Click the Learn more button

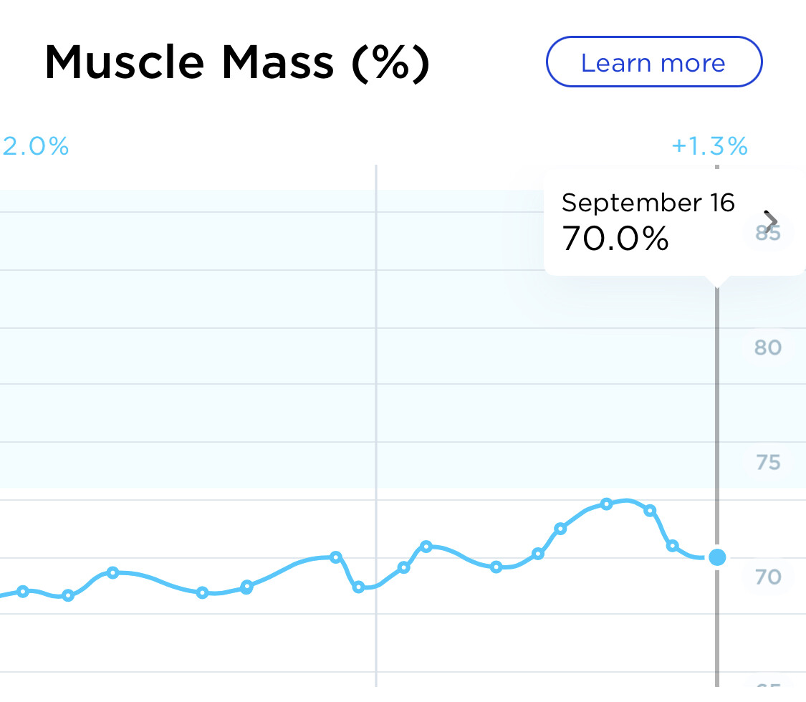tap(653, 63)
